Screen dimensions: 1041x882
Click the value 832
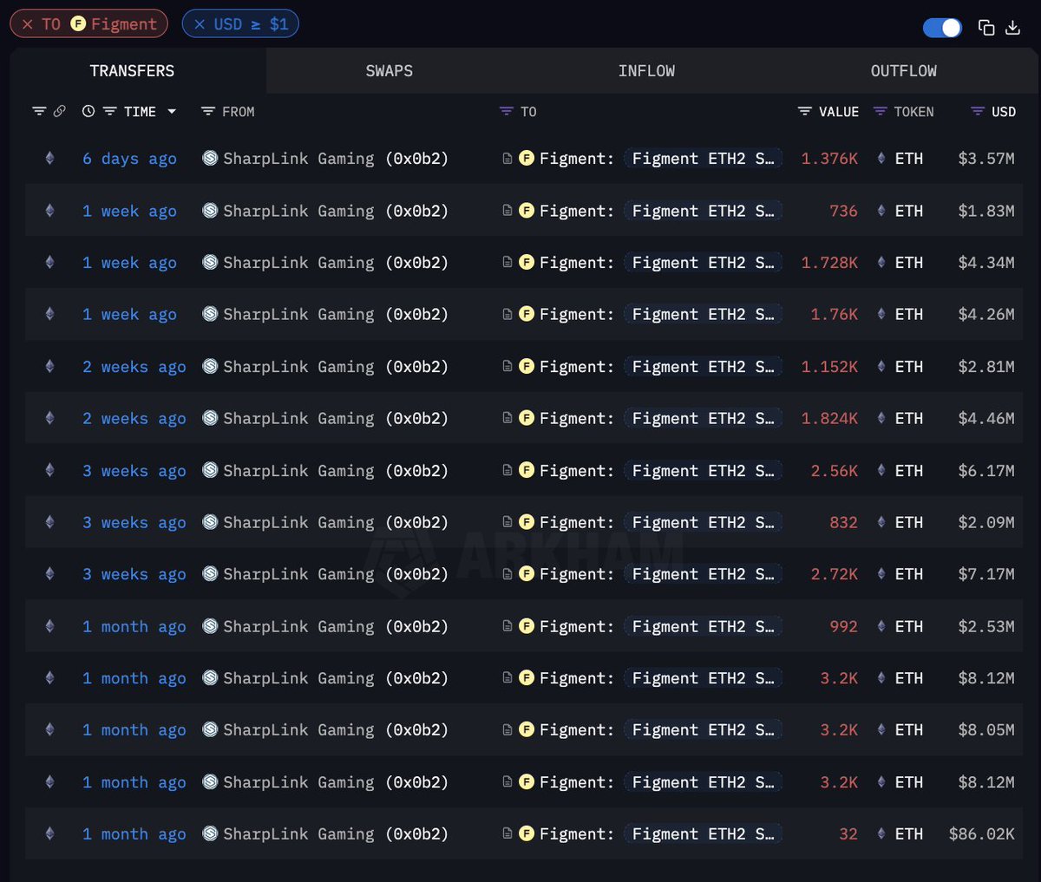click(843, 522)
